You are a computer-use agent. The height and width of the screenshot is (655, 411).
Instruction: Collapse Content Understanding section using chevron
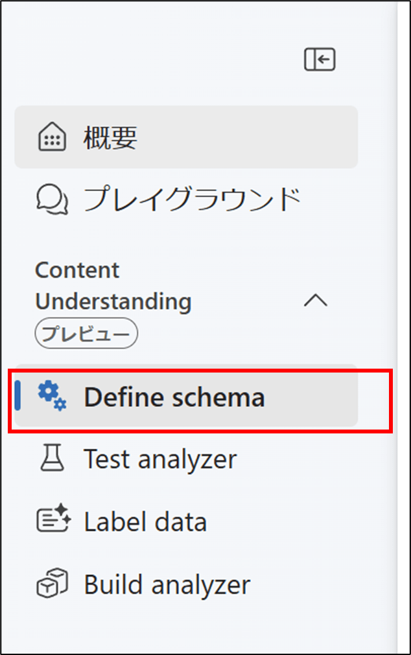pyautogui.click(x=316, y=301)
